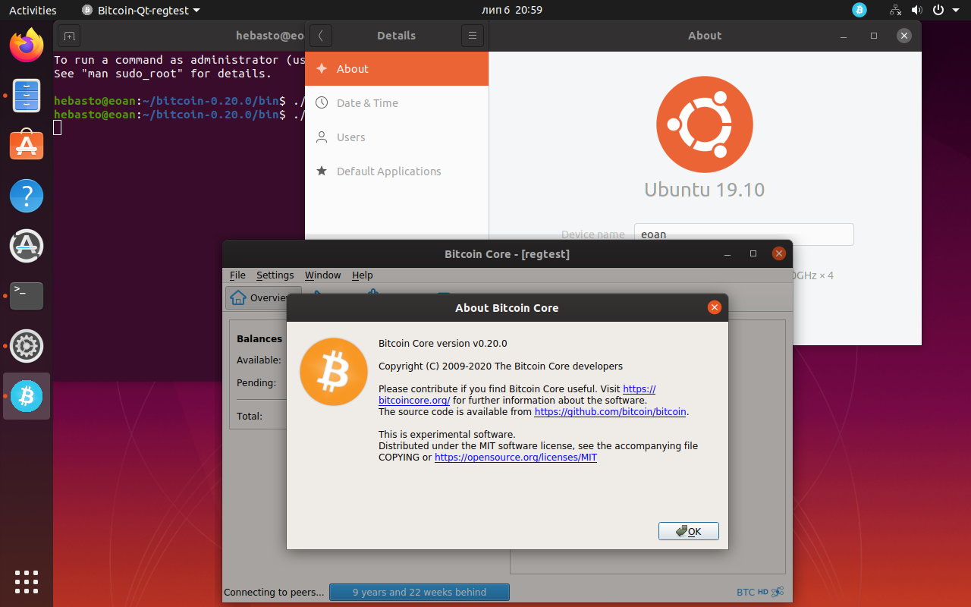Open the Details panel hamburger menu

pyautogui.click(x=472, y=36)
